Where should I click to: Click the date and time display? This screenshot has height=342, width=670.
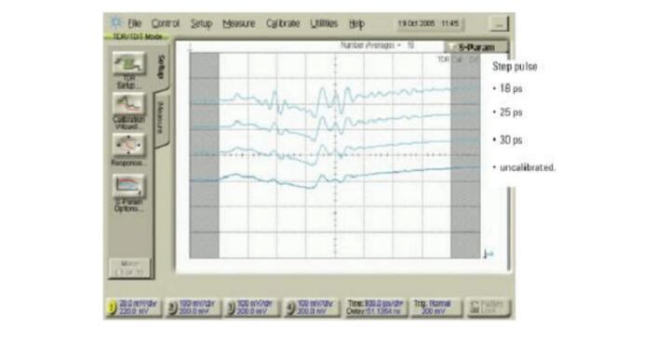[x=429, y=23]
